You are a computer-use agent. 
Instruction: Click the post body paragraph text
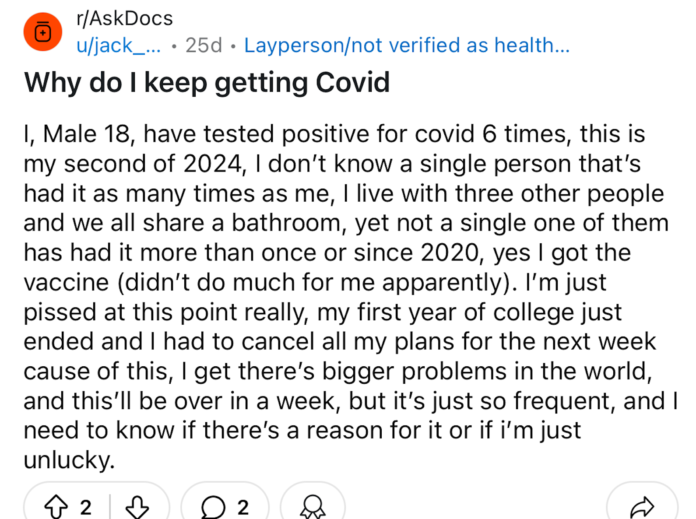(350, 297)
